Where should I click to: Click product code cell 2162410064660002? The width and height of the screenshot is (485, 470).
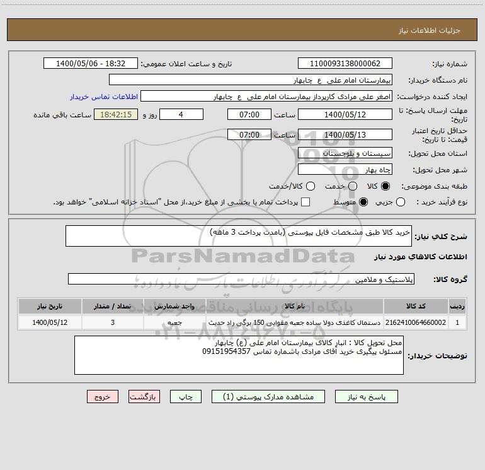click(416, 322)
